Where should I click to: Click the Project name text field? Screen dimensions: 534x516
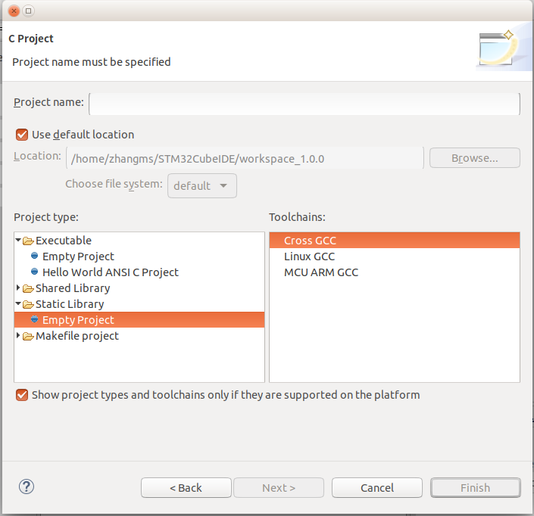coord(304,103)
